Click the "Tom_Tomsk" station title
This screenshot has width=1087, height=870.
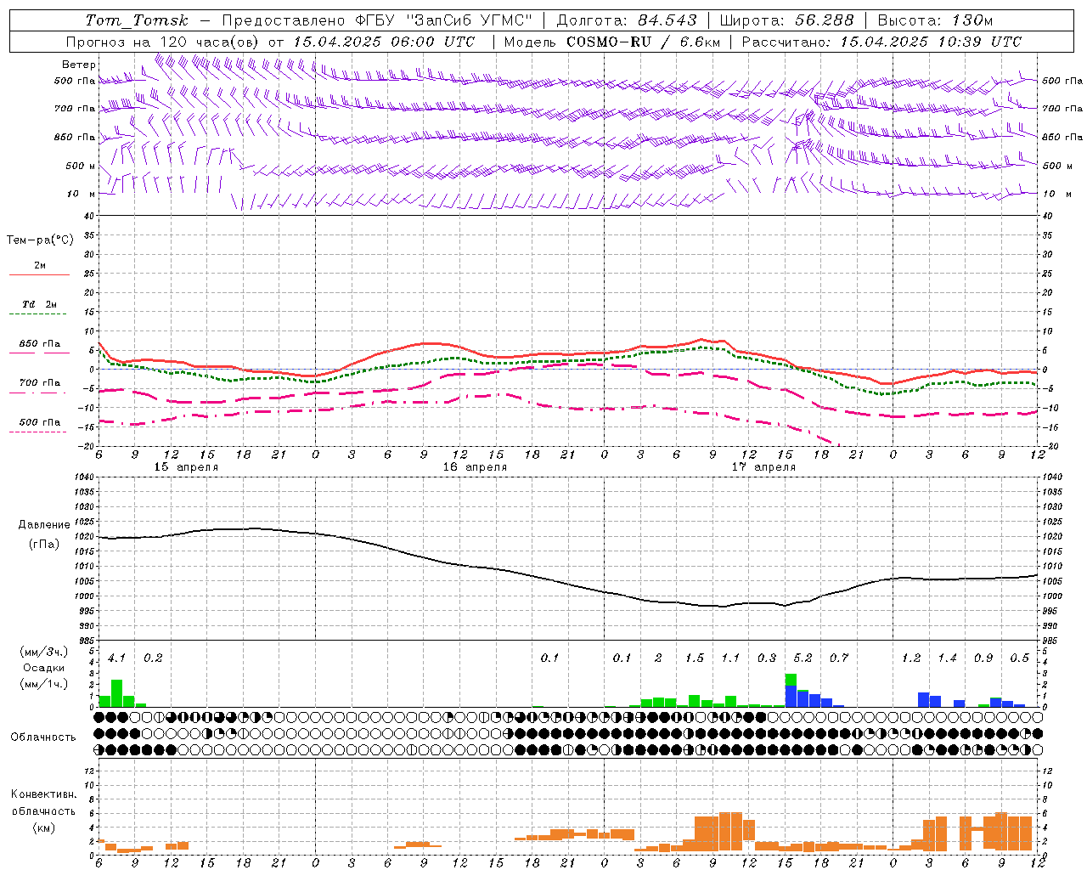point(137,20)
